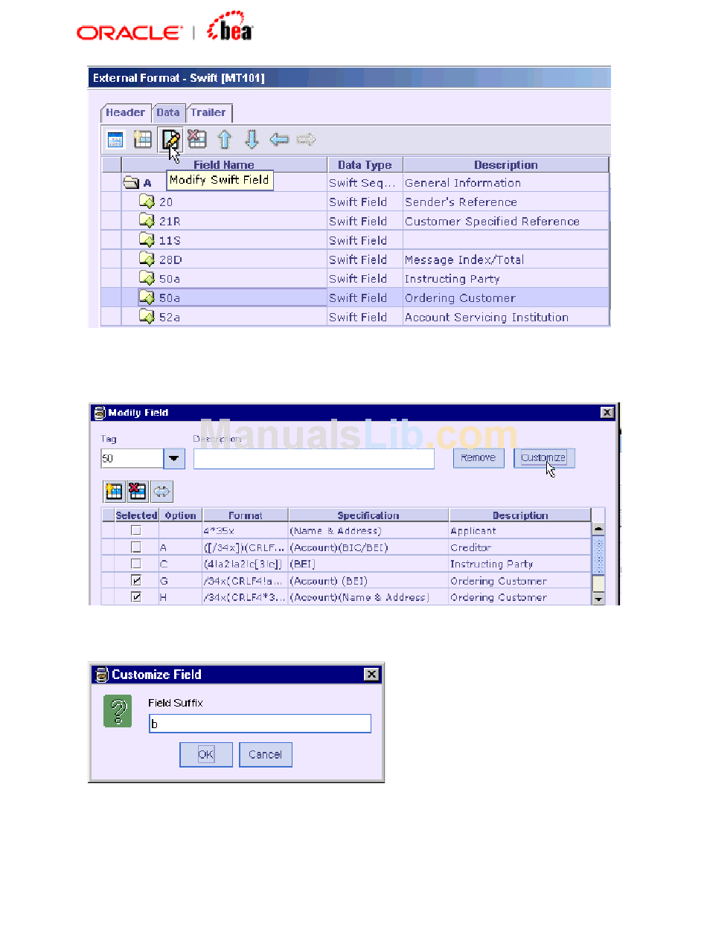Click the move up arrow icon

(x=224, y=139)
